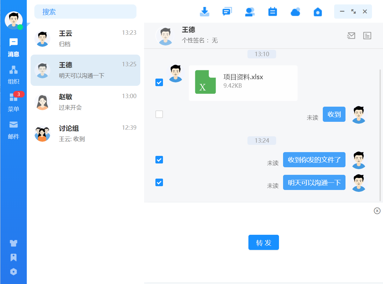The width and height of the screenshot is (383, 284).
Task: Open the settings hexagon icon
Action: (x=14, y=272)
